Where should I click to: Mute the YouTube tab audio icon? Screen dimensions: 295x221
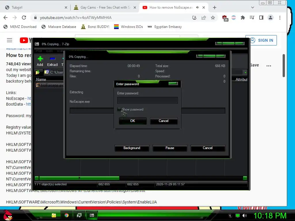pos(197,7)
